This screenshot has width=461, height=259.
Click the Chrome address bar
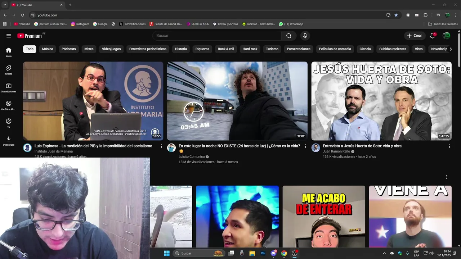coord(209,15)
